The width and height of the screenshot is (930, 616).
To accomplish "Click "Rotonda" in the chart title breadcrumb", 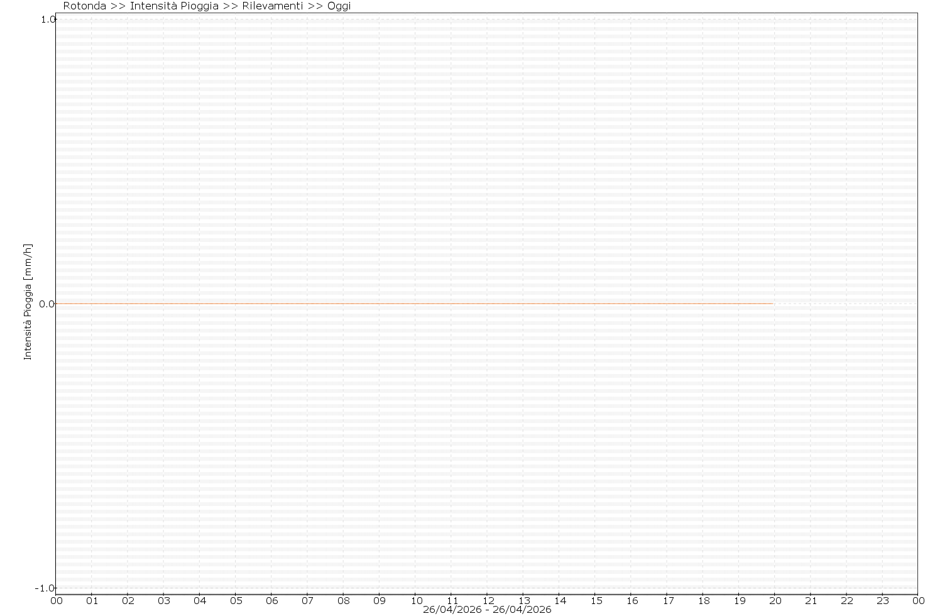I will pos(84,6).
